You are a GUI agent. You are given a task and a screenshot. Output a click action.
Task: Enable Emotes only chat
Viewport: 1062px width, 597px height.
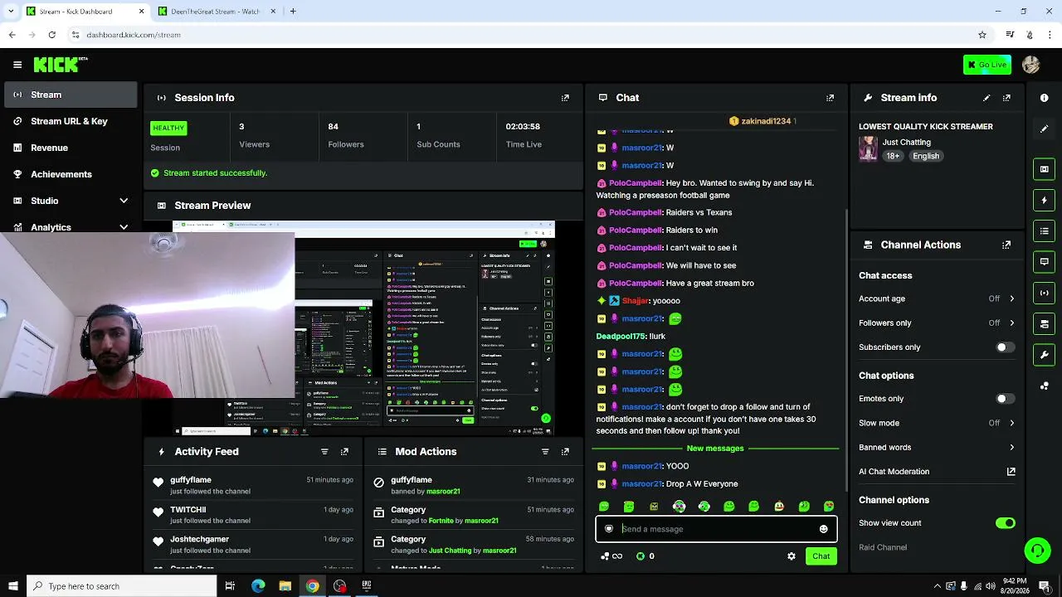click(1005, 399)
